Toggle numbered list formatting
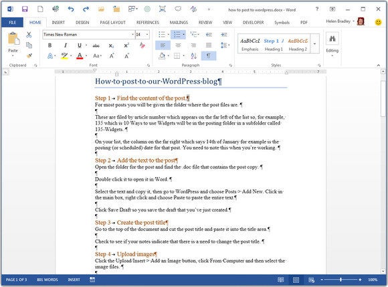The image size is (388, 287). coord(177,35)
